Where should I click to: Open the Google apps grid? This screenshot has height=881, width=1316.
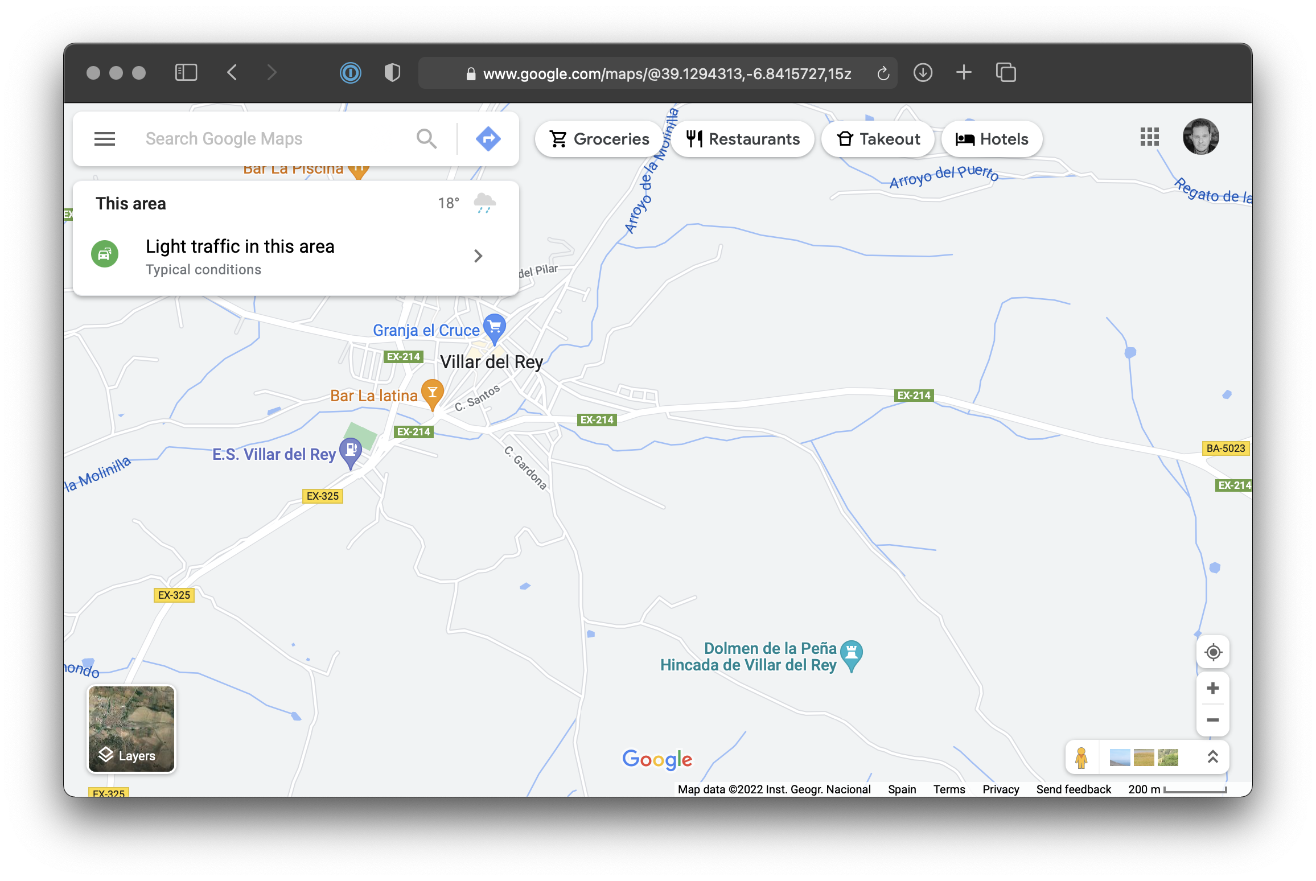(1149, 137)
